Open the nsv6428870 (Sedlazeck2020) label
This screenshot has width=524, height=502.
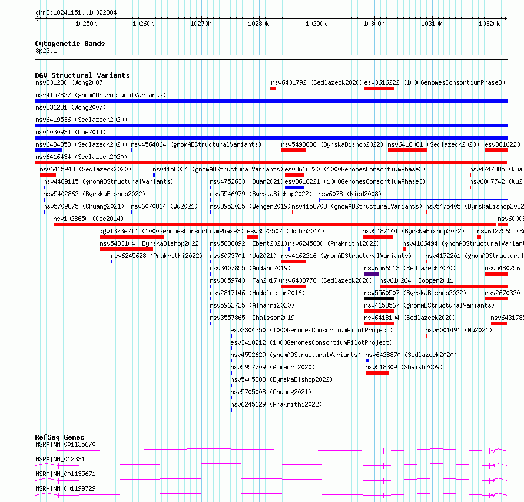click(x=411, y=355)
